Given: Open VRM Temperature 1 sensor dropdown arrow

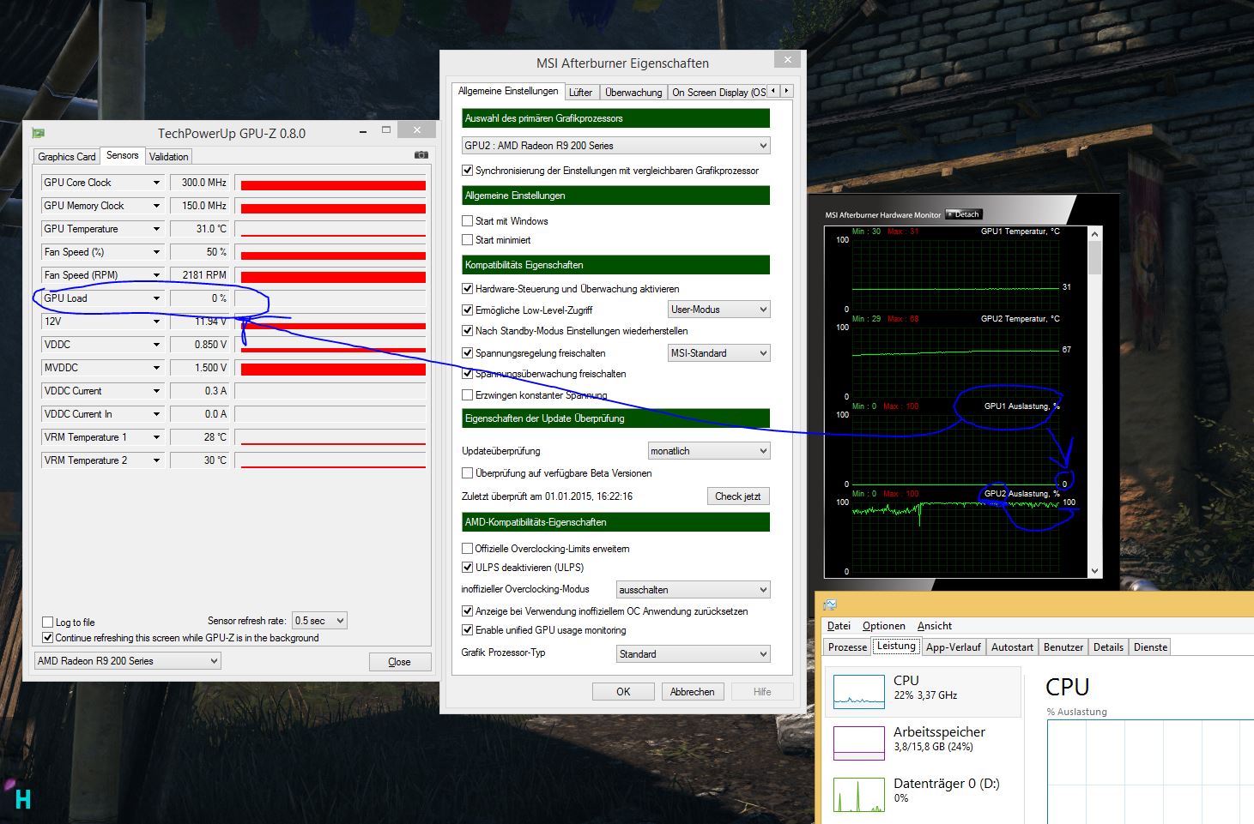Looking at the screenshot, I should click(x=156, y=437).
